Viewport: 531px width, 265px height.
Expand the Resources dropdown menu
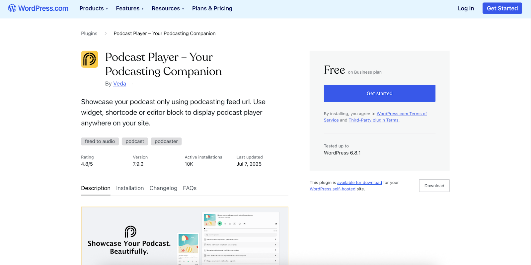click(x=168, y=8)
